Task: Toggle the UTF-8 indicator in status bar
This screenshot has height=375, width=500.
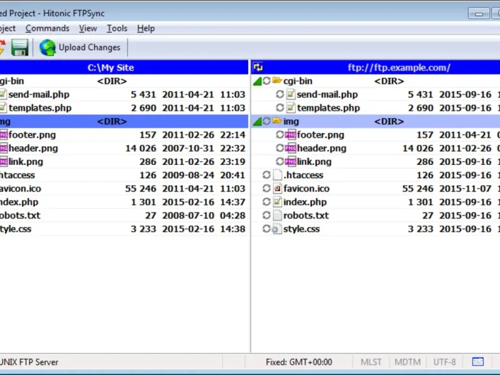Action: click(x=444, y=362)
